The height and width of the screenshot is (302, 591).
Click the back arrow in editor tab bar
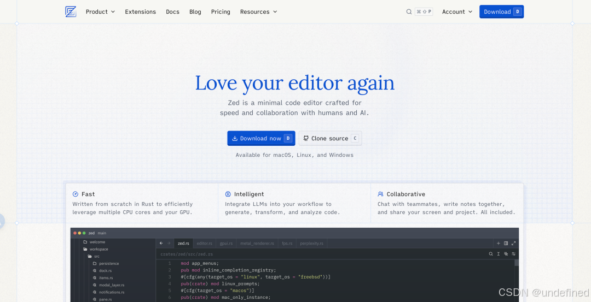pyautogui.click(x=161, y=244)
